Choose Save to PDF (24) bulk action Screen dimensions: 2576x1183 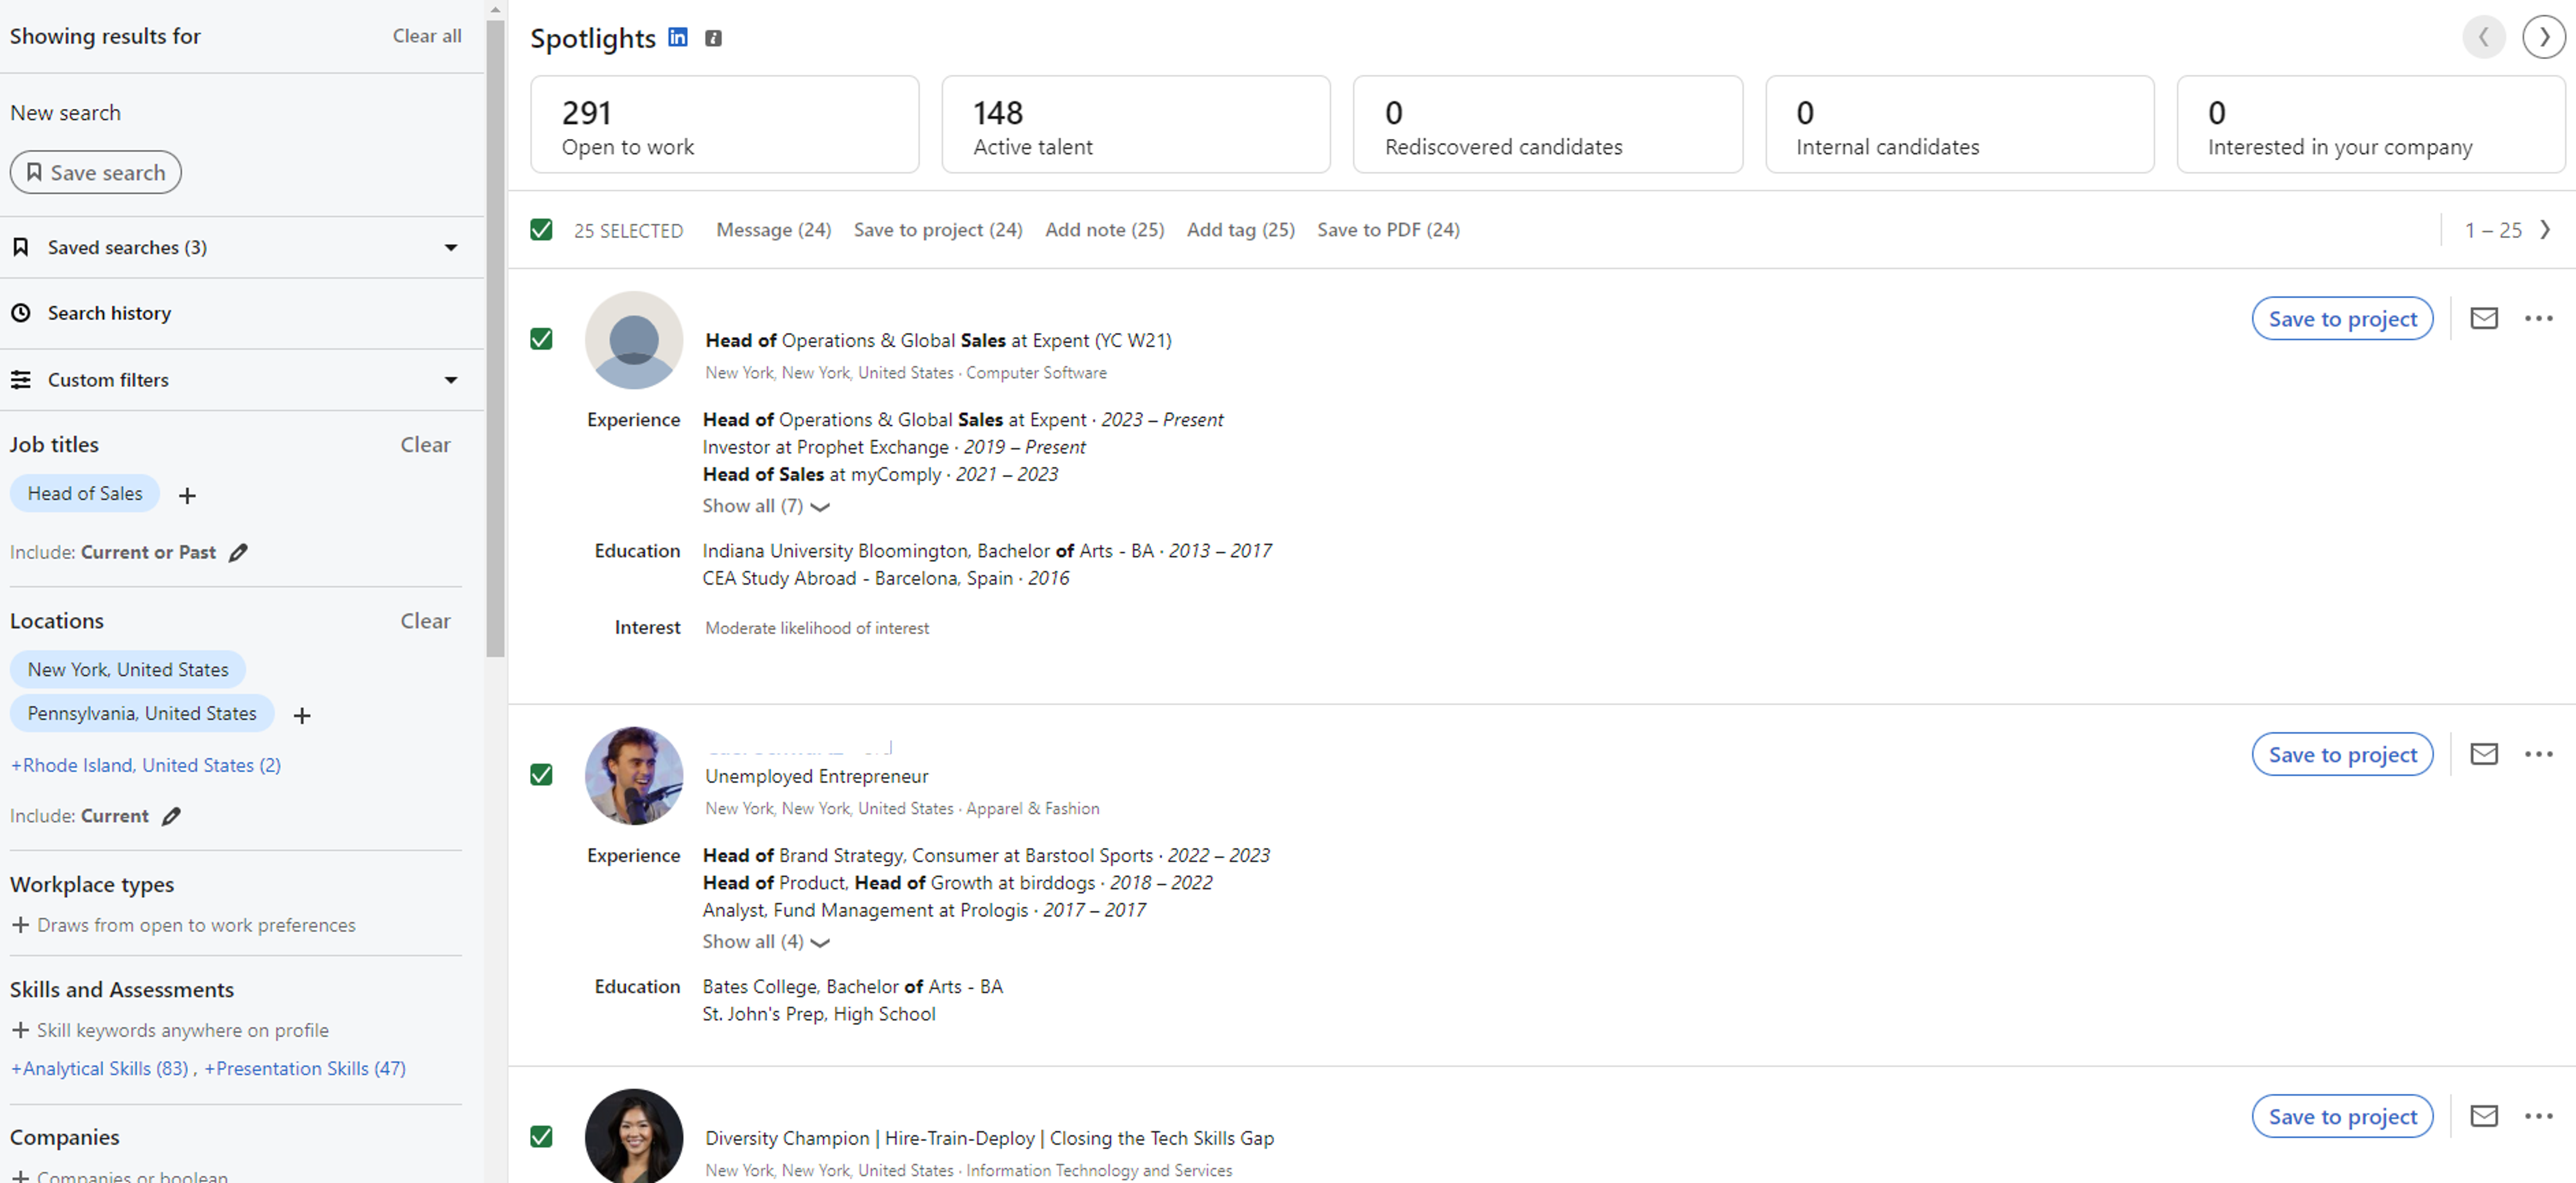point(1387,230)
